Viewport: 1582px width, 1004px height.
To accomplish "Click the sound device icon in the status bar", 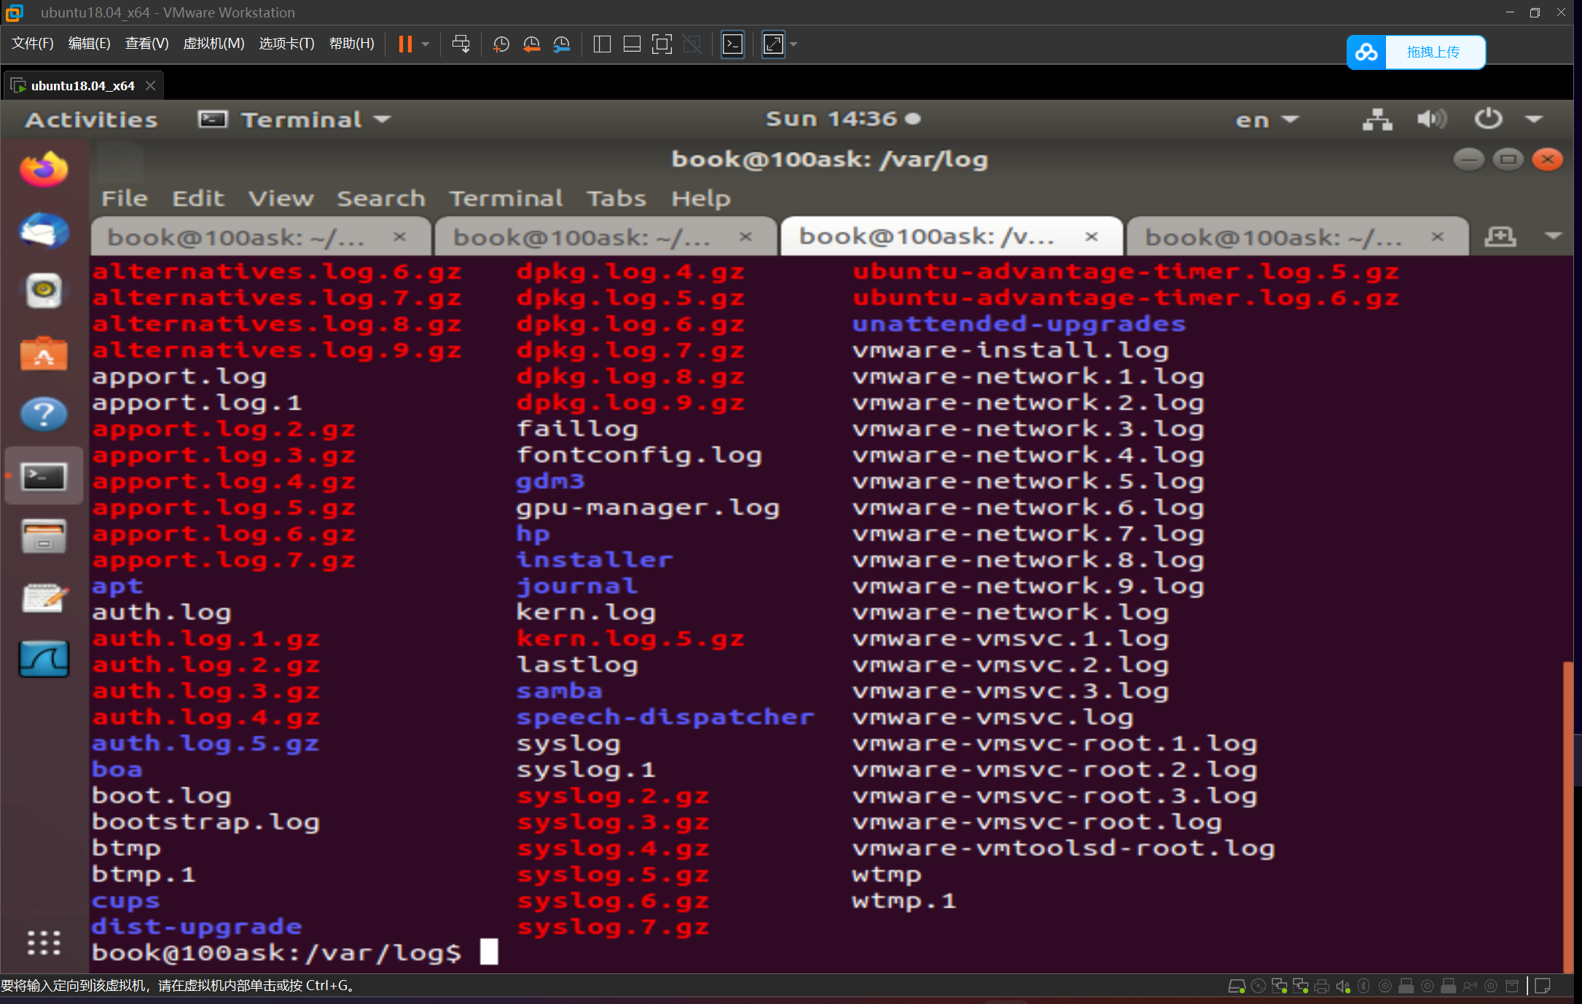I will point(1343,985).
